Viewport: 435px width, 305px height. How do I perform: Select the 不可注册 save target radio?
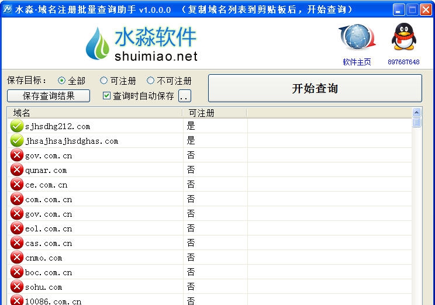coord(150,81)
